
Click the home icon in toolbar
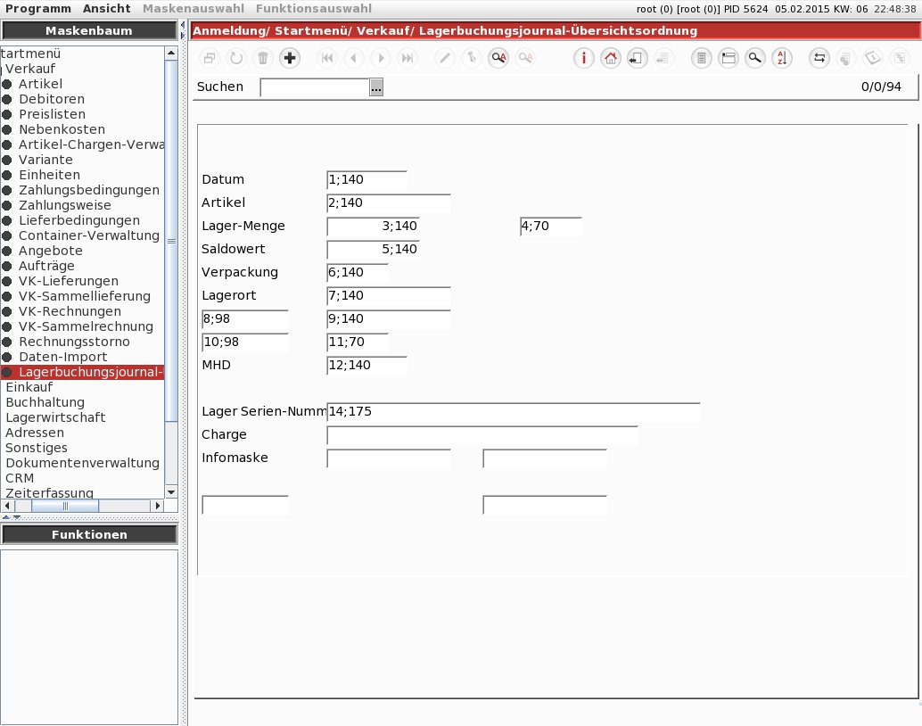pos(610,58)
